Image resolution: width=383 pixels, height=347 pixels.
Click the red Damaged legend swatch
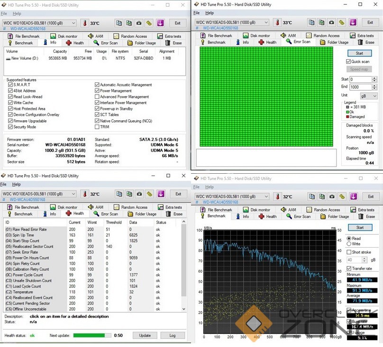tap(347, 116)
